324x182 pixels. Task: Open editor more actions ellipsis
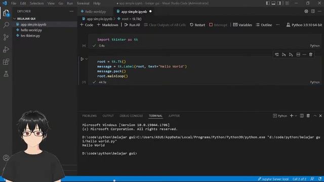tap(319, 11)
